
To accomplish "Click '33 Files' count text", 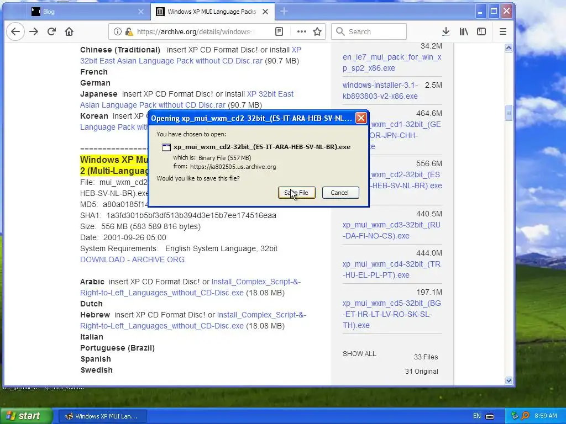I will tap(426, 357).
